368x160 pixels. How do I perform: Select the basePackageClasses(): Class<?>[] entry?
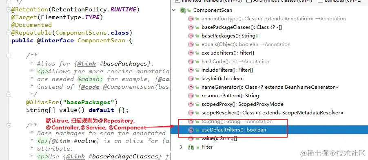(242, 27)
